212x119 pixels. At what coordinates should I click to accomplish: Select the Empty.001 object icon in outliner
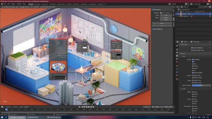point(181,16)
